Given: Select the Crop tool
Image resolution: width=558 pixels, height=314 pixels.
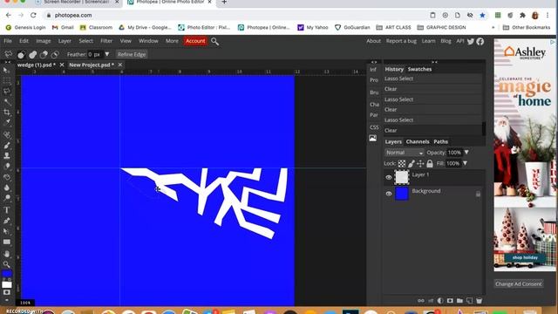Looking at the screenshot, I should (6, 113).
